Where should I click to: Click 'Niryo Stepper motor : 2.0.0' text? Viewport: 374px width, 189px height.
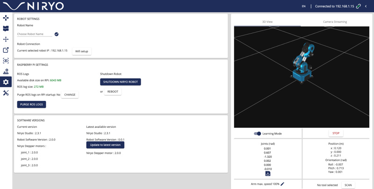click(103, 153)
